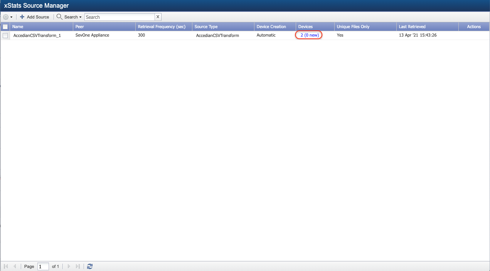
Task: Go to the next page icon
Action: 69,266
